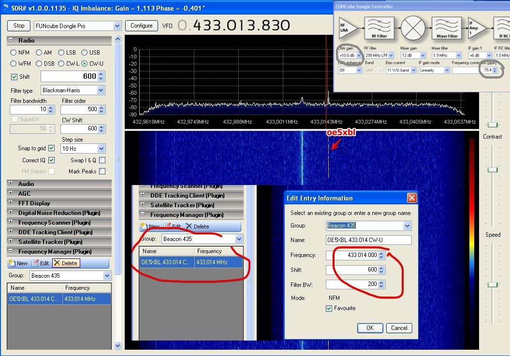Click the sidebar scroll down arrow
510x356 pixels.
coord(118,345)
